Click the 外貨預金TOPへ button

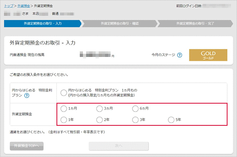pos(26,146)
